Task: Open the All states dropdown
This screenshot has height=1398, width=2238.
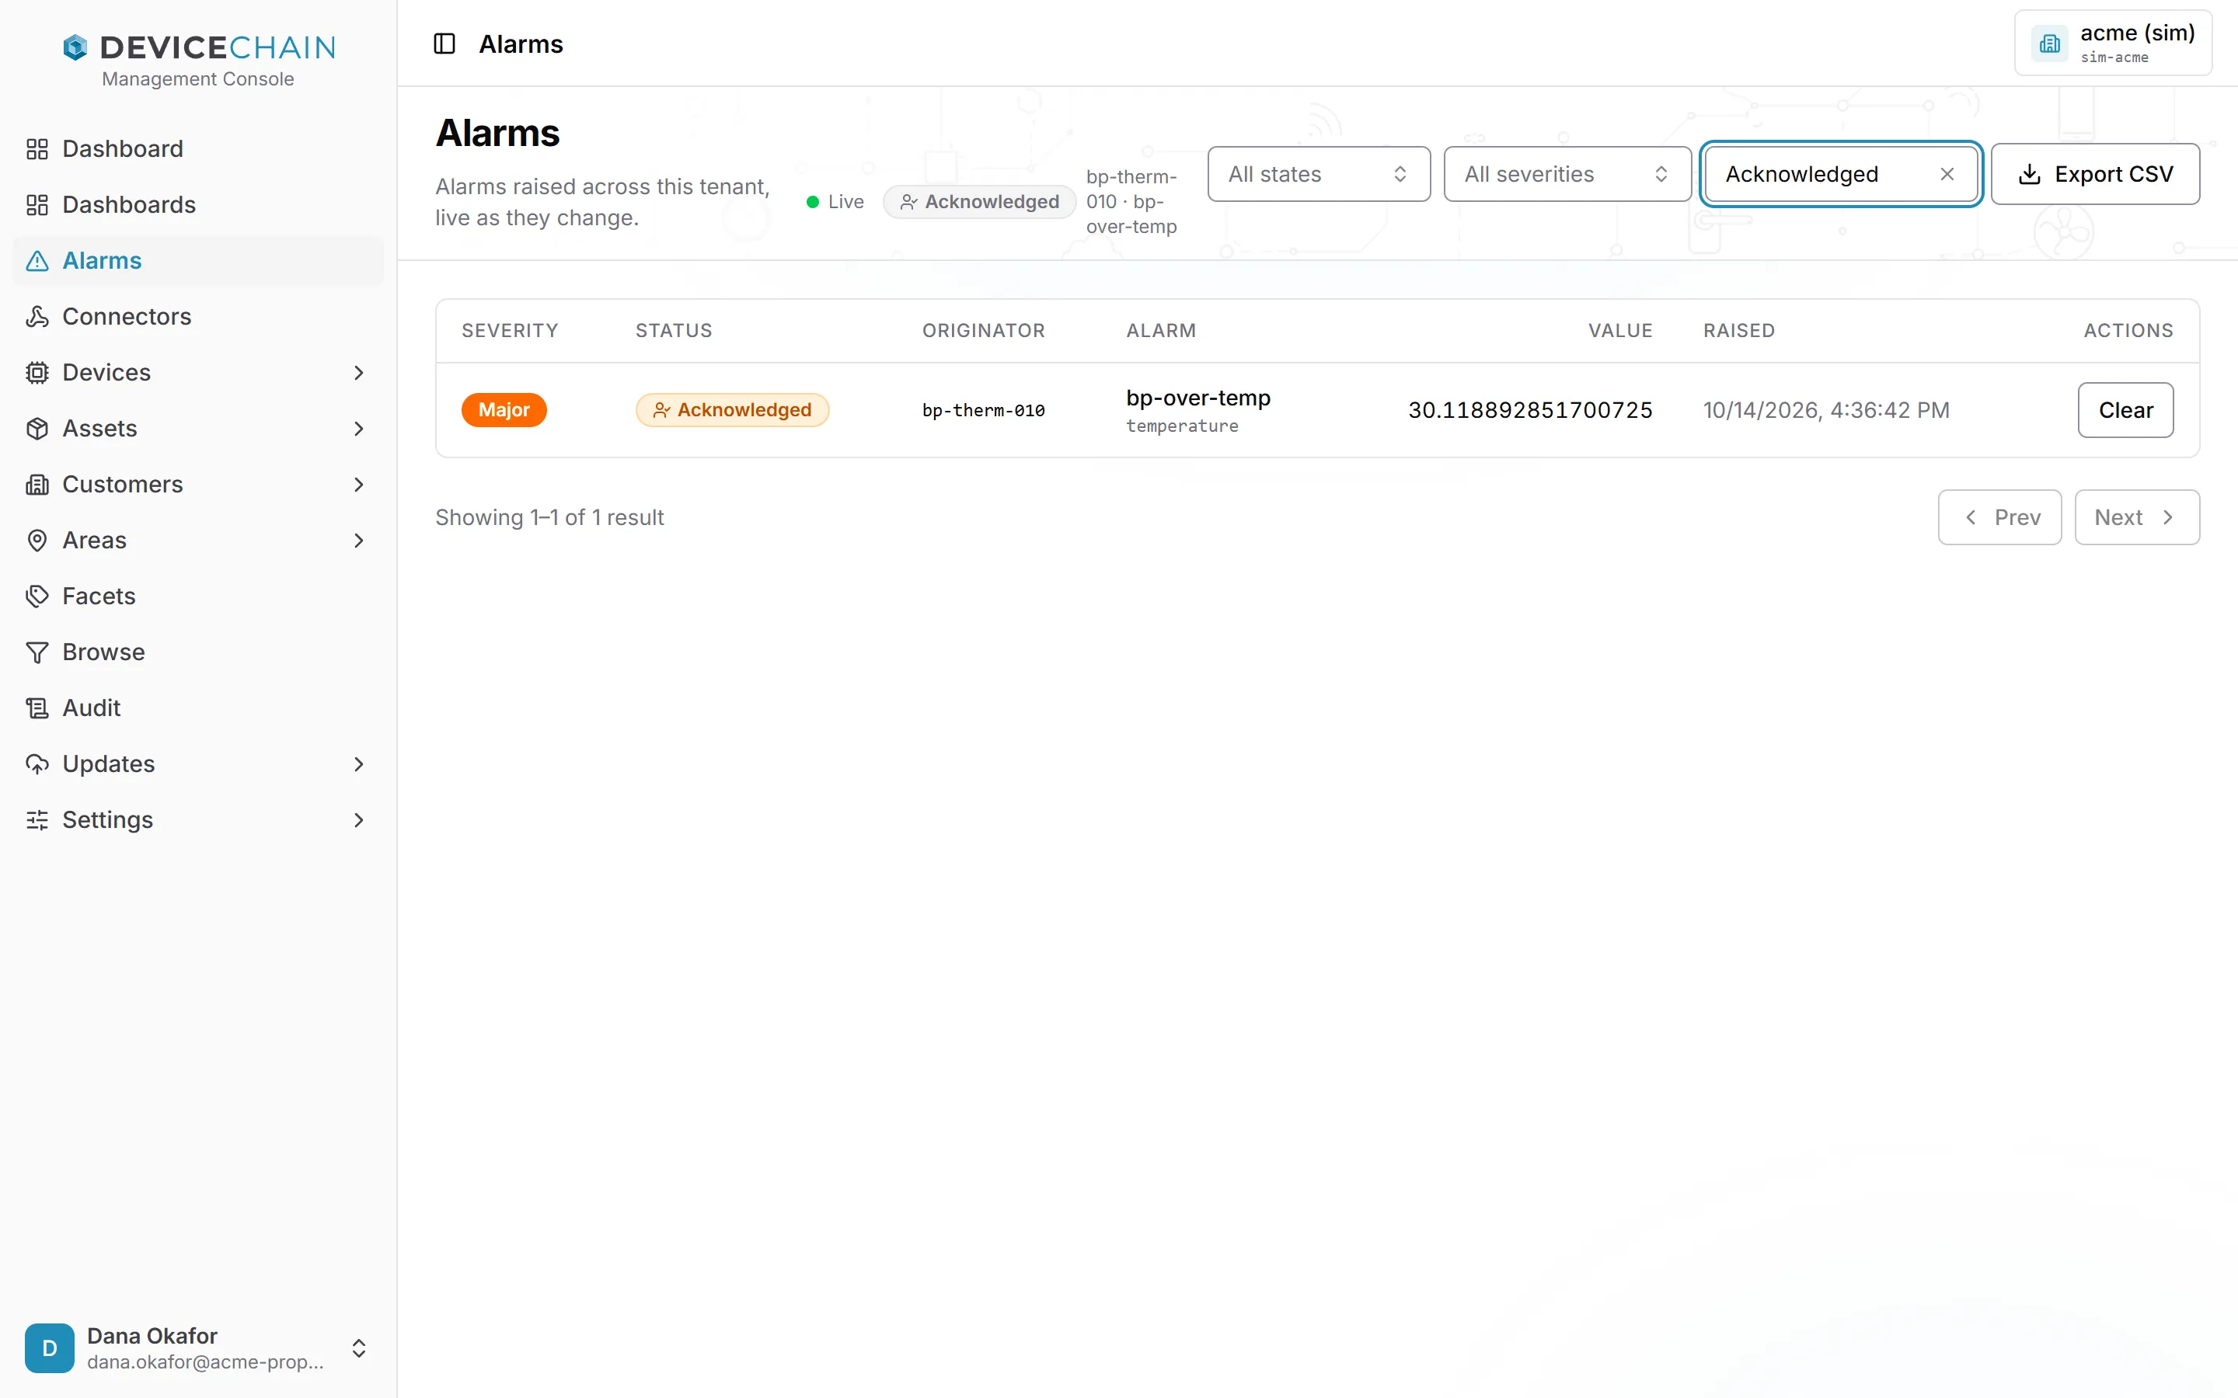Action: [1319, 174]
